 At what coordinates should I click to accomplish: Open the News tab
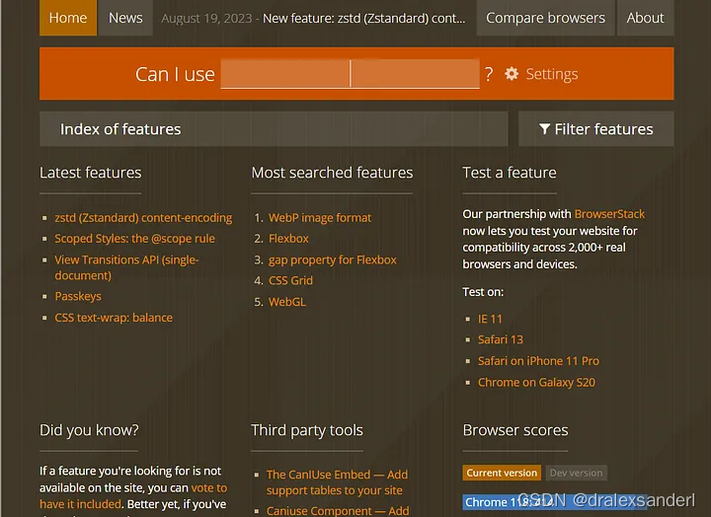pyautogui.click(x=125, y=18)
